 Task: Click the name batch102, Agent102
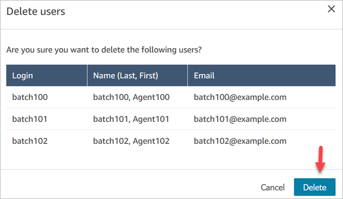coord(131,141)
